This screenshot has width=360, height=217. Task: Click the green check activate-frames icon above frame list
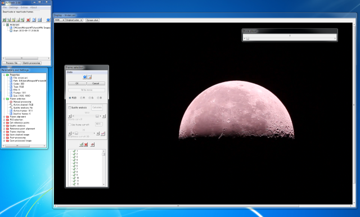pyautogui.click(x=81, y=144)
